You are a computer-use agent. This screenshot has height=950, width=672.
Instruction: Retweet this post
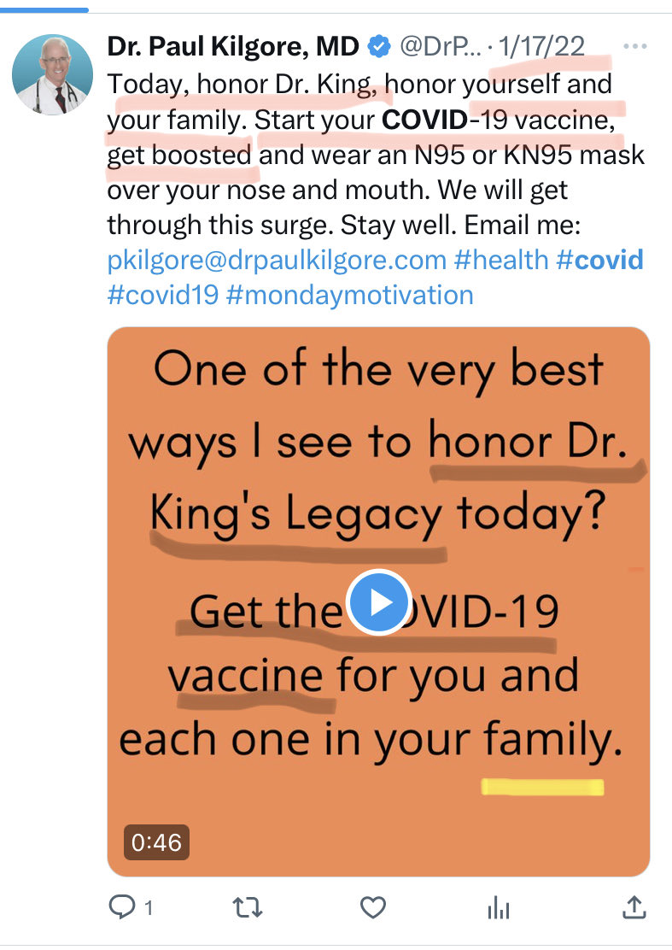click(248, 907)
